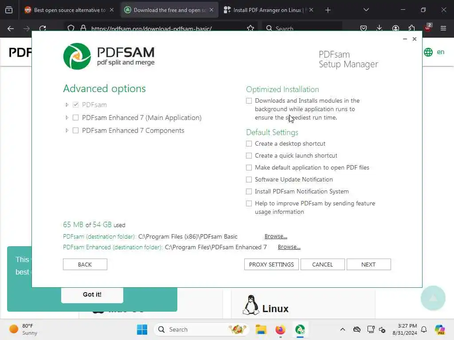This screenshot has width=454, height=340.
Task: Open File Explorer from the taskbar
Action: 261,329
